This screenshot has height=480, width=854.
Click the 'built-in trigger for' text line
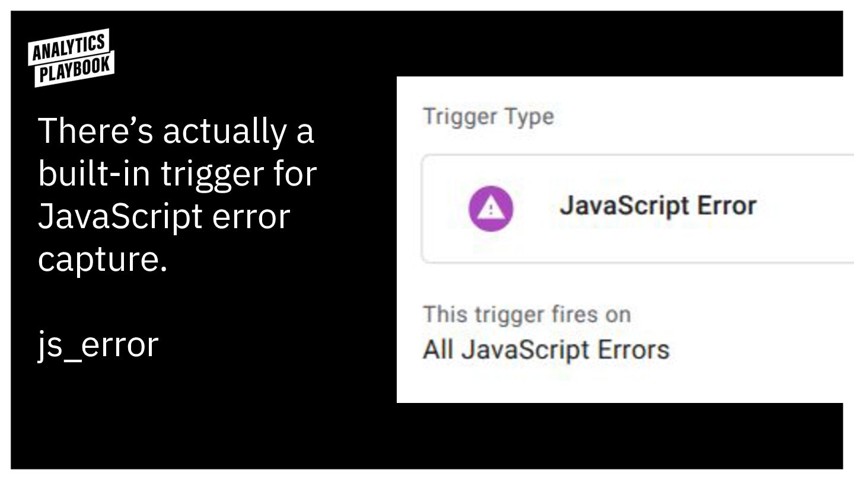click(177, 174)
